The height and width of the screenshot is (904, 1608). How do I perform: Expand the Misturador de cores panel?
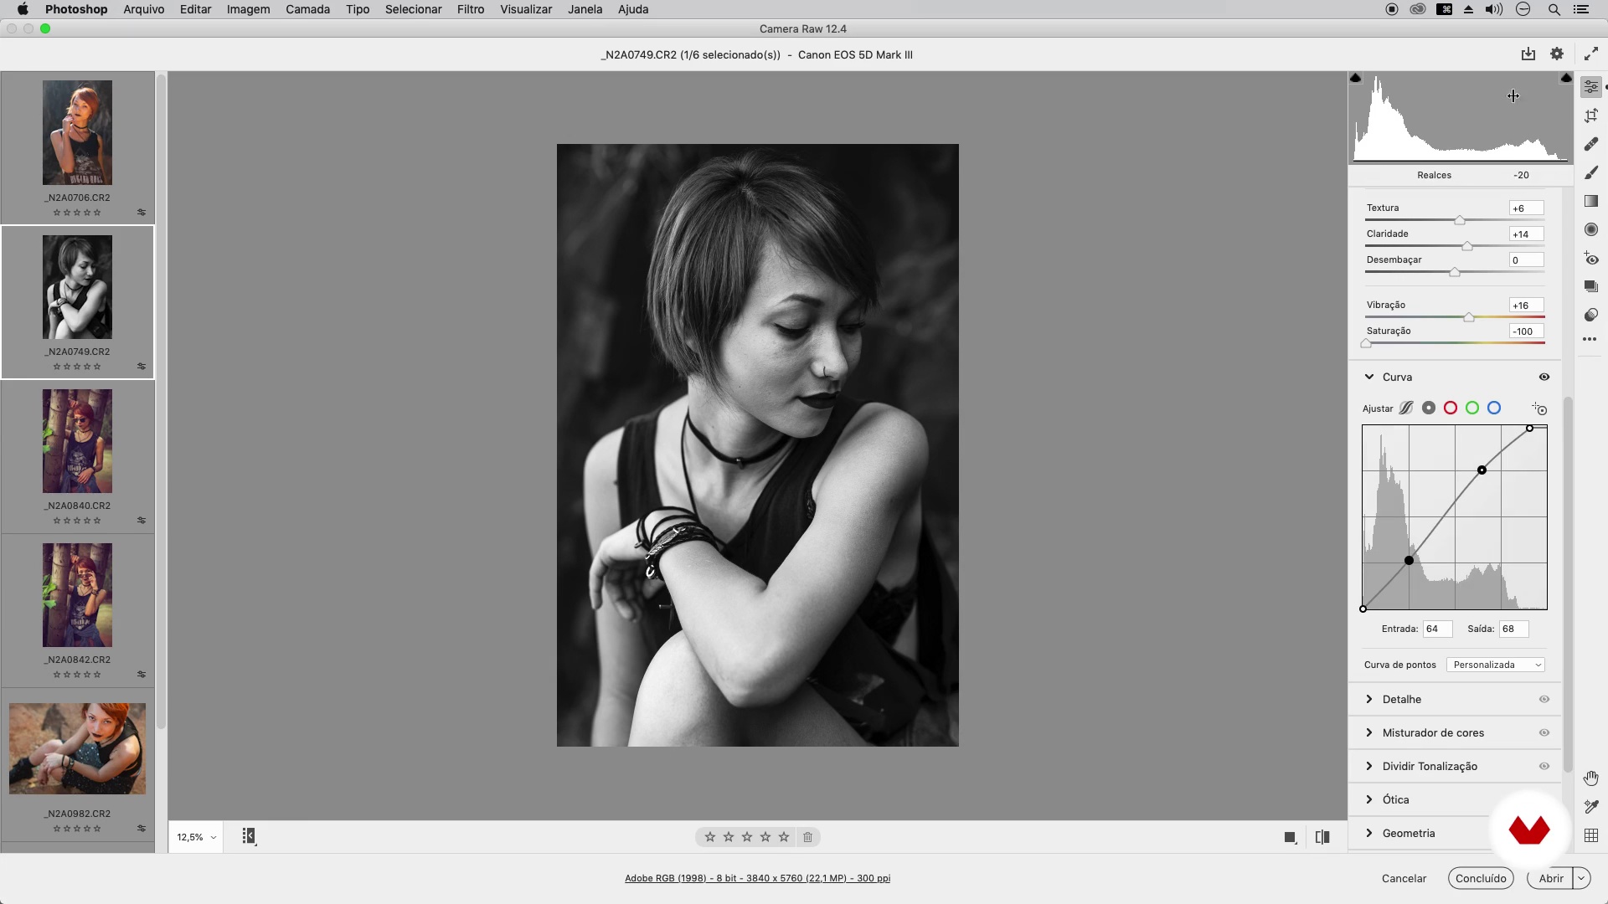click(x=1369, y=733)
